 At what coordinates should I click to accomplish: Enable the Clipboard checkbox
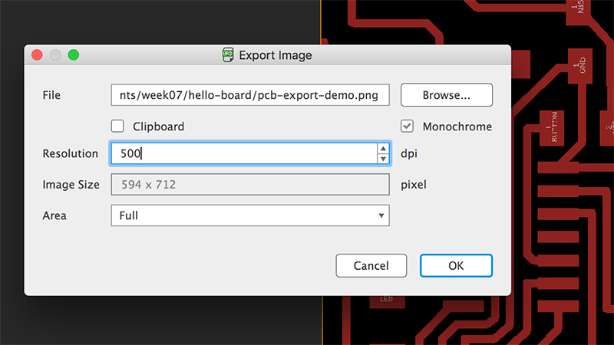(x=117, y=127)
